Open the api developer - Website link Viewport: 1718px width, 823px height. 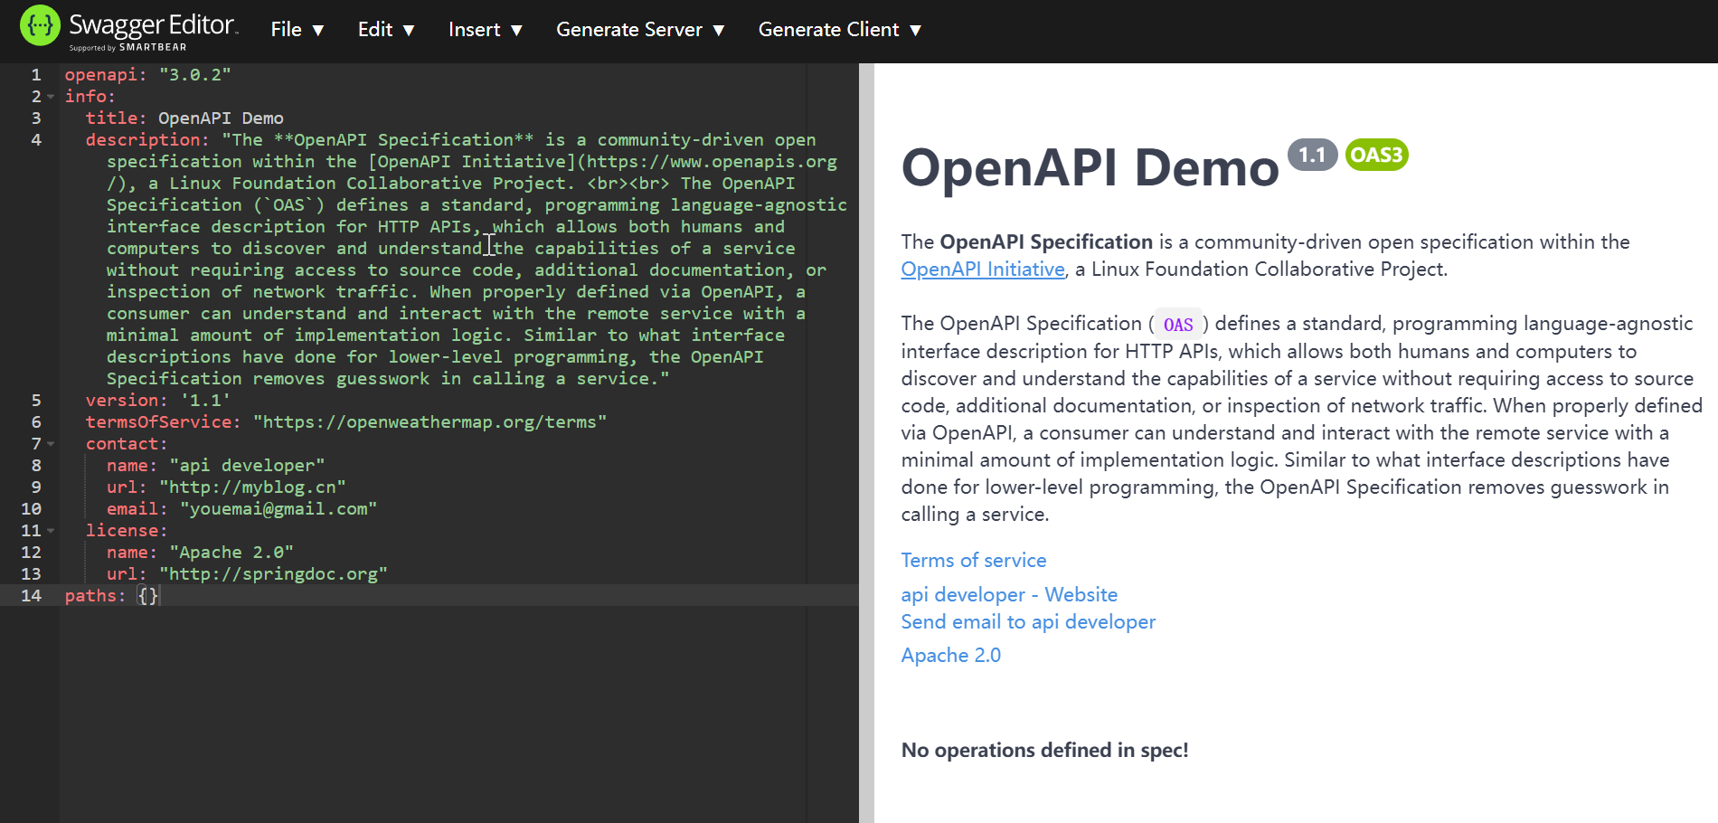1009,595
